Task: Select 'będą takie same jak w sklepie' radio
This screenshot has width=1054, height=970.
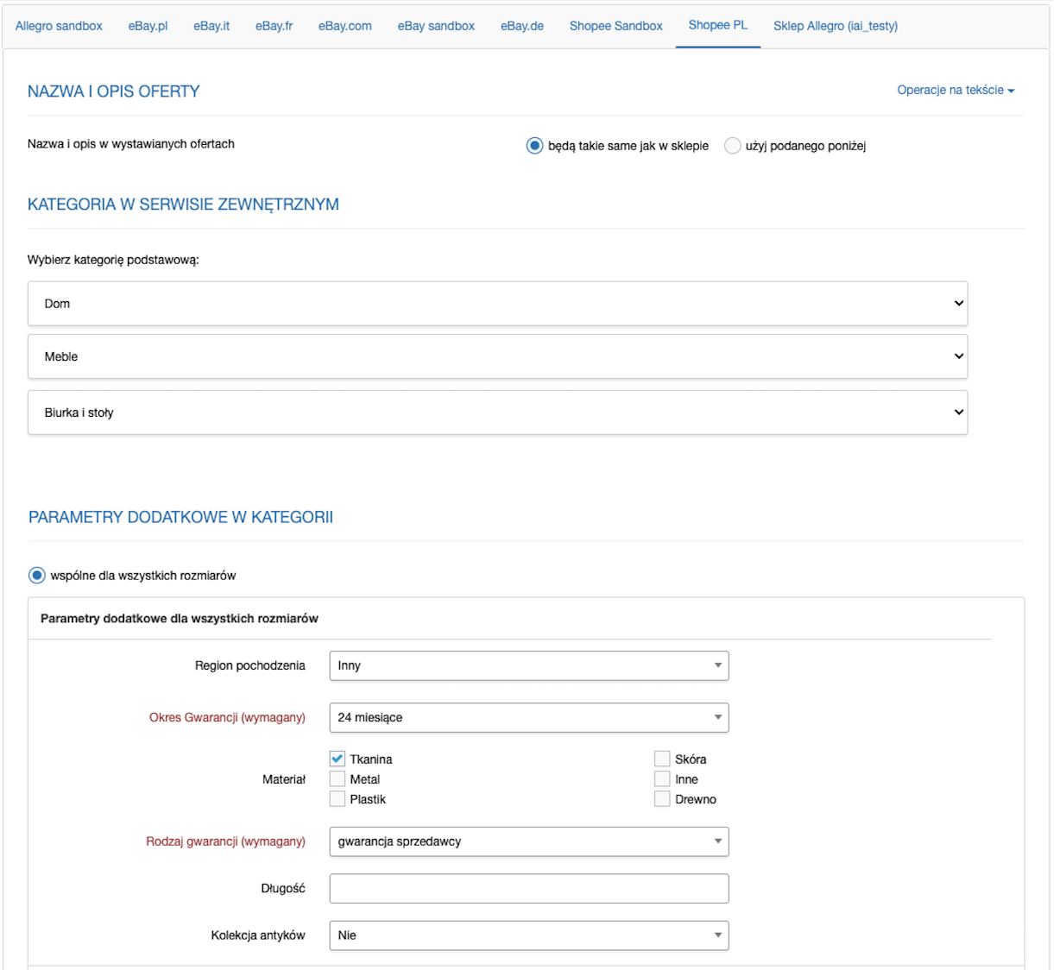Action: (534, 146)
